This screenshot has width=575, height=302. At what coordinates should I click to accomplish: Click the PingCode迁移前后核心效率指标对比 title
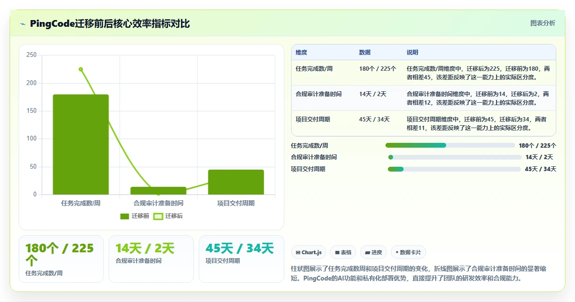(110, 24)
